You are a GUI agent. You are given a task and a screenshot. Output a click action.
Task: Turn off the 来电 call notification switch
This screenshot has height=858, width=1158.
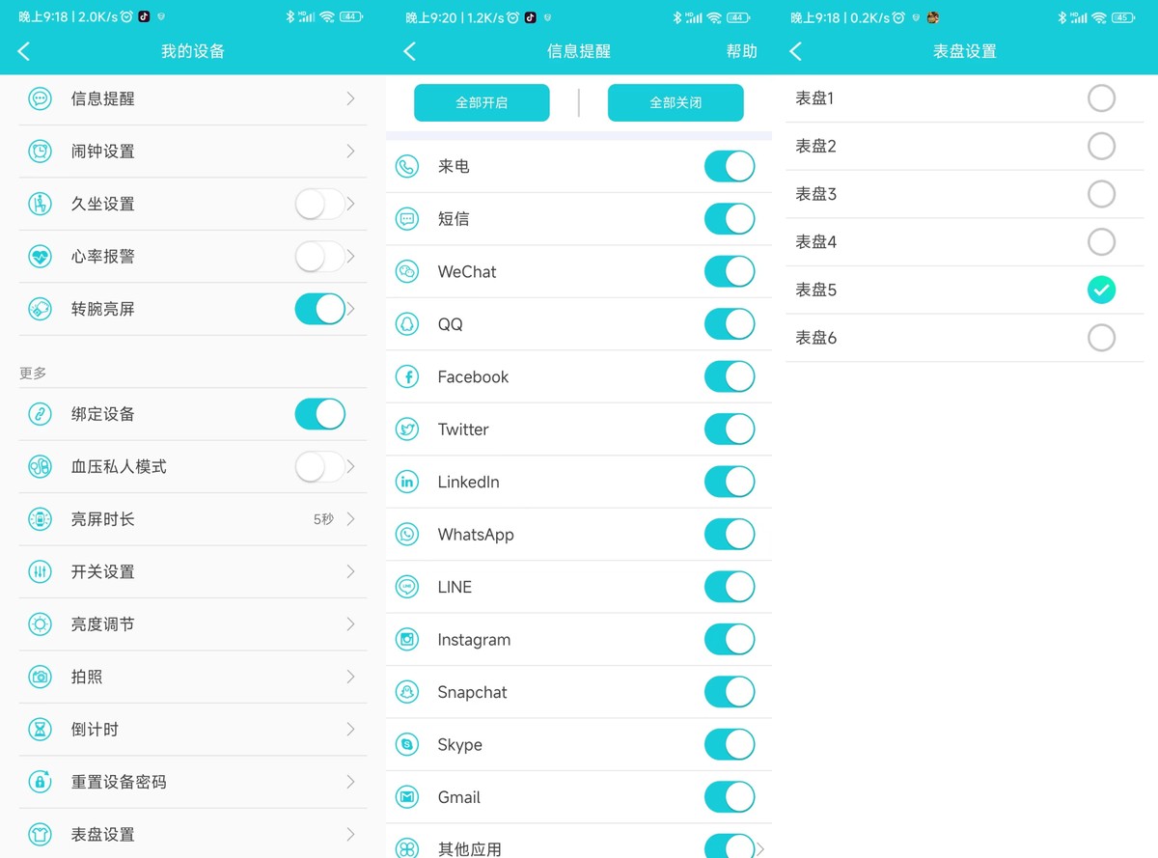[x=729, y=166]
